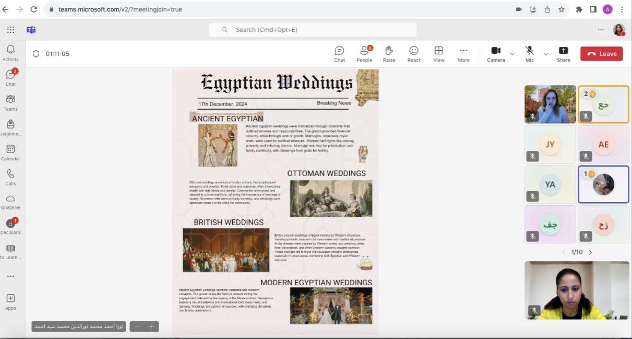Open the meeting Chat panel
Screen dimensions: 632x339
339,53
